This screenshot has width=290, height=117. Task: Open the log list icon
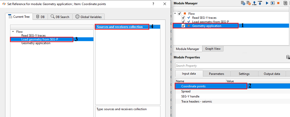coord(285,3)
